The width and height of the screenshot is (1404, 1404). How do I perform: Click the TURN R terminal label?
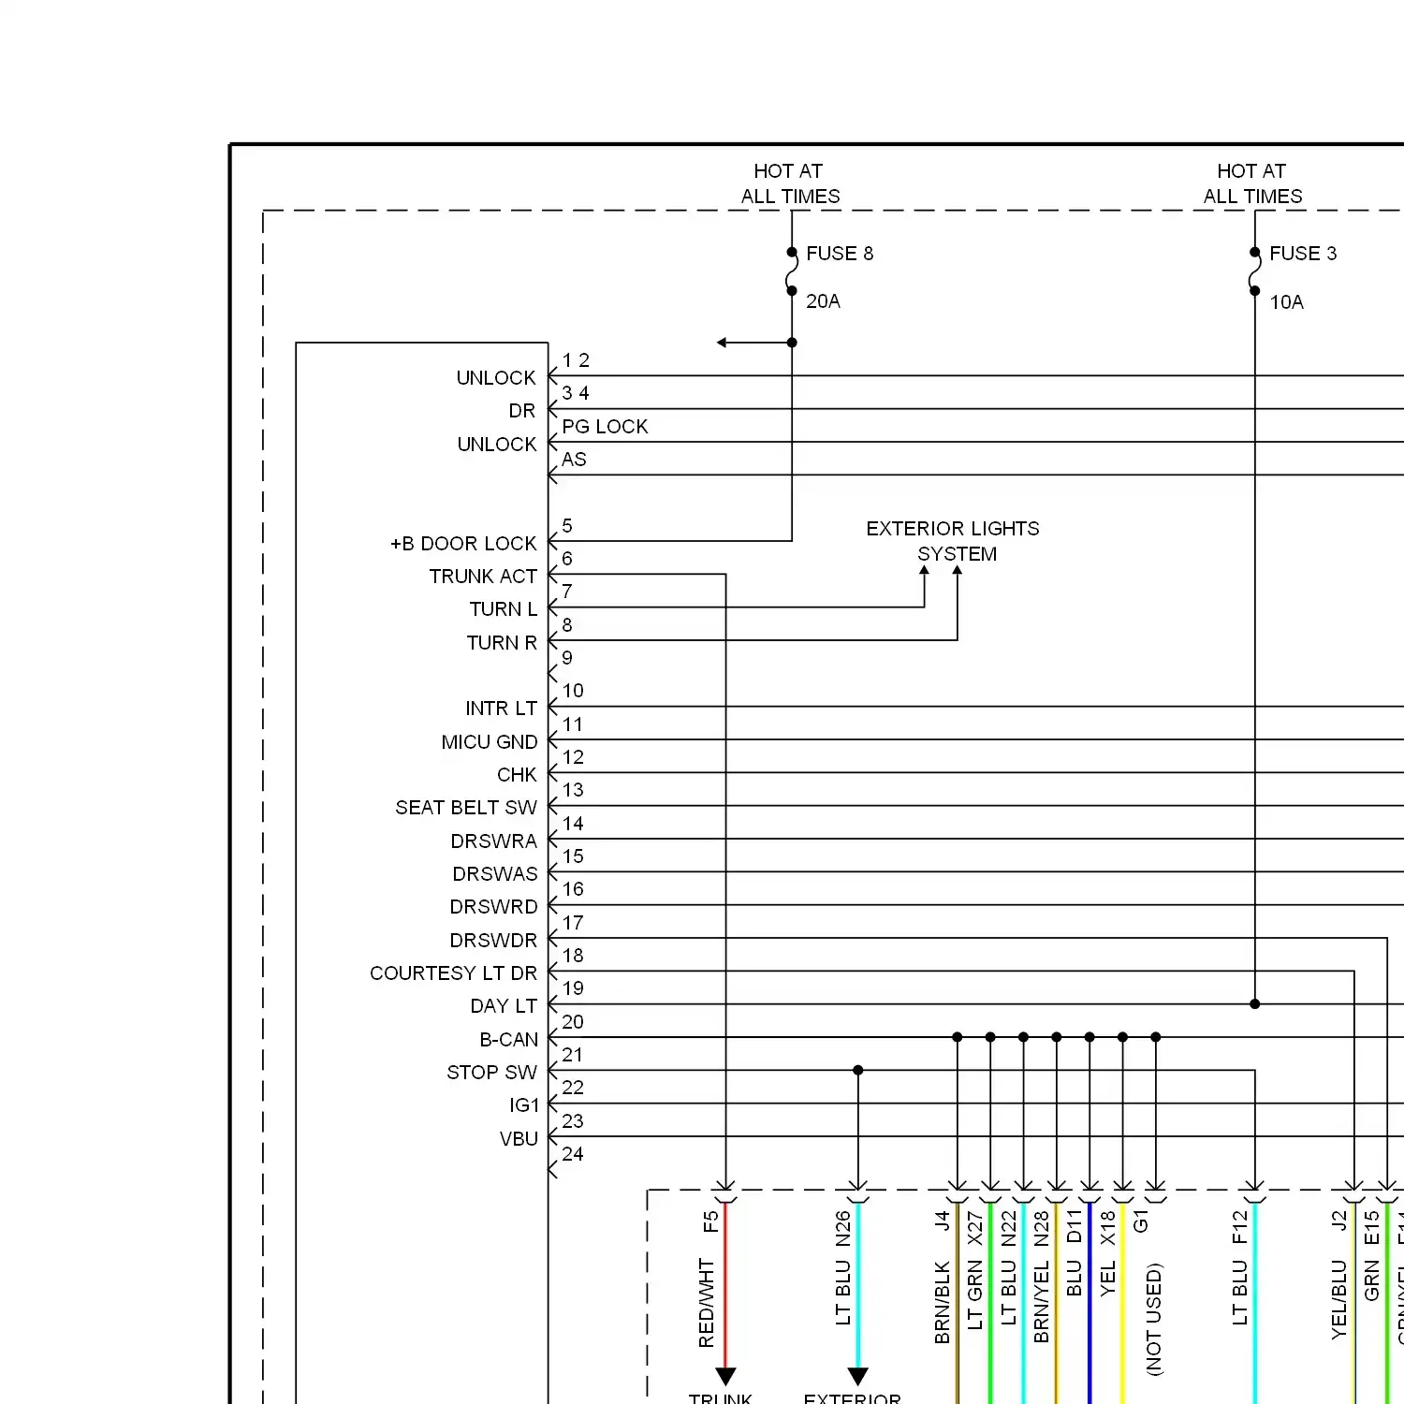[x=502, y=643]
